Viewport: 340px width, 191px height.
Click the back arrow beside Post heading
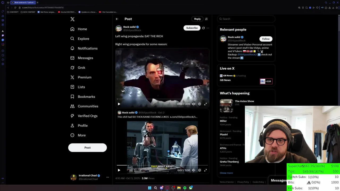point(117,19)
